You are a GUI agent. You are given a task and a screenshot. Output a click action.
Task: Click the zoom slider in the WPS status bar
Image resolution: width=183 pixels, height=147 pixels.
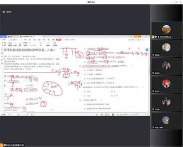point(138,115)
